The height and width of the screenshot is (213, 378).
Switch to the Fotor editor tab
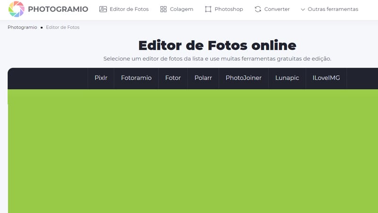pyautogui.click(x=173, y=78)
